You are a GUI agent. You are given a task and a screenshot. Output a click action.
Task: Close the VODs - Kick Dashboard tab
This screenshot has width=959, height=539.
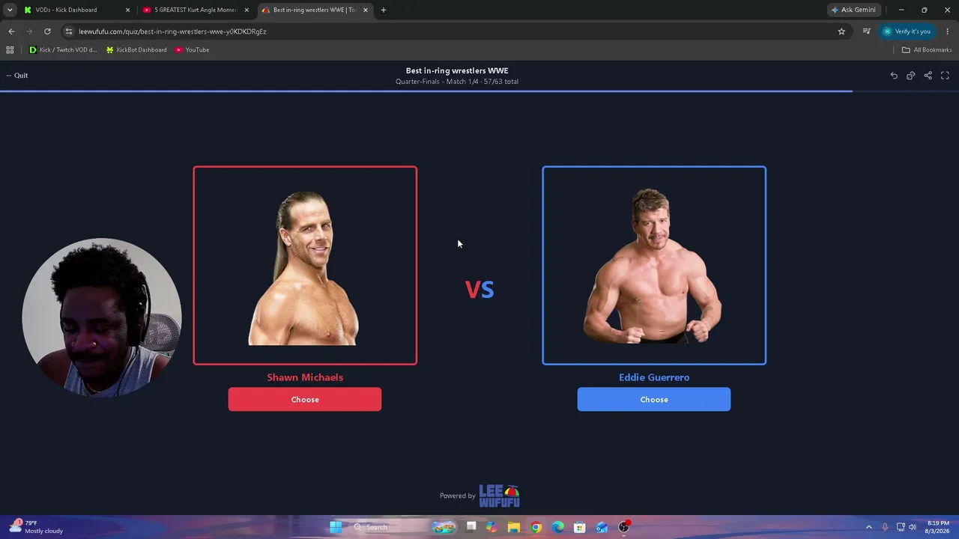click(x=127, y=10)
